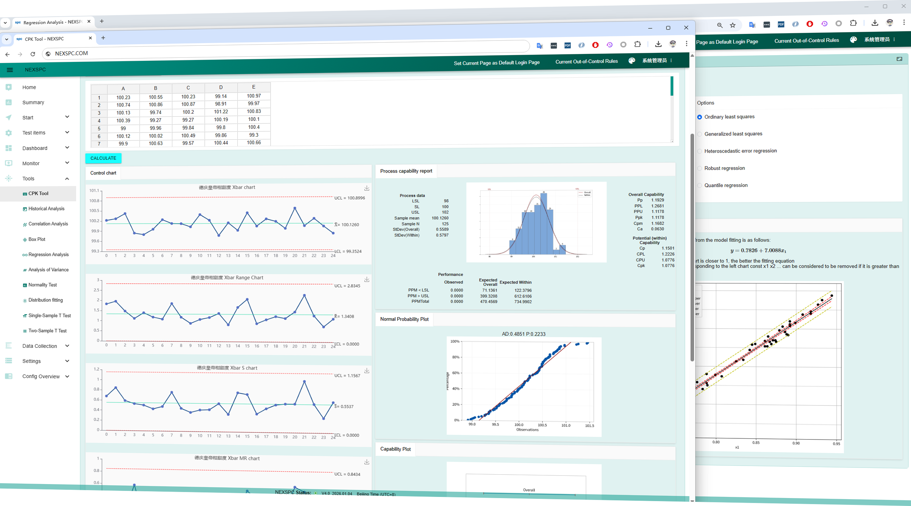
Task: Download the Xbar chart image
Action: [366, 188]
